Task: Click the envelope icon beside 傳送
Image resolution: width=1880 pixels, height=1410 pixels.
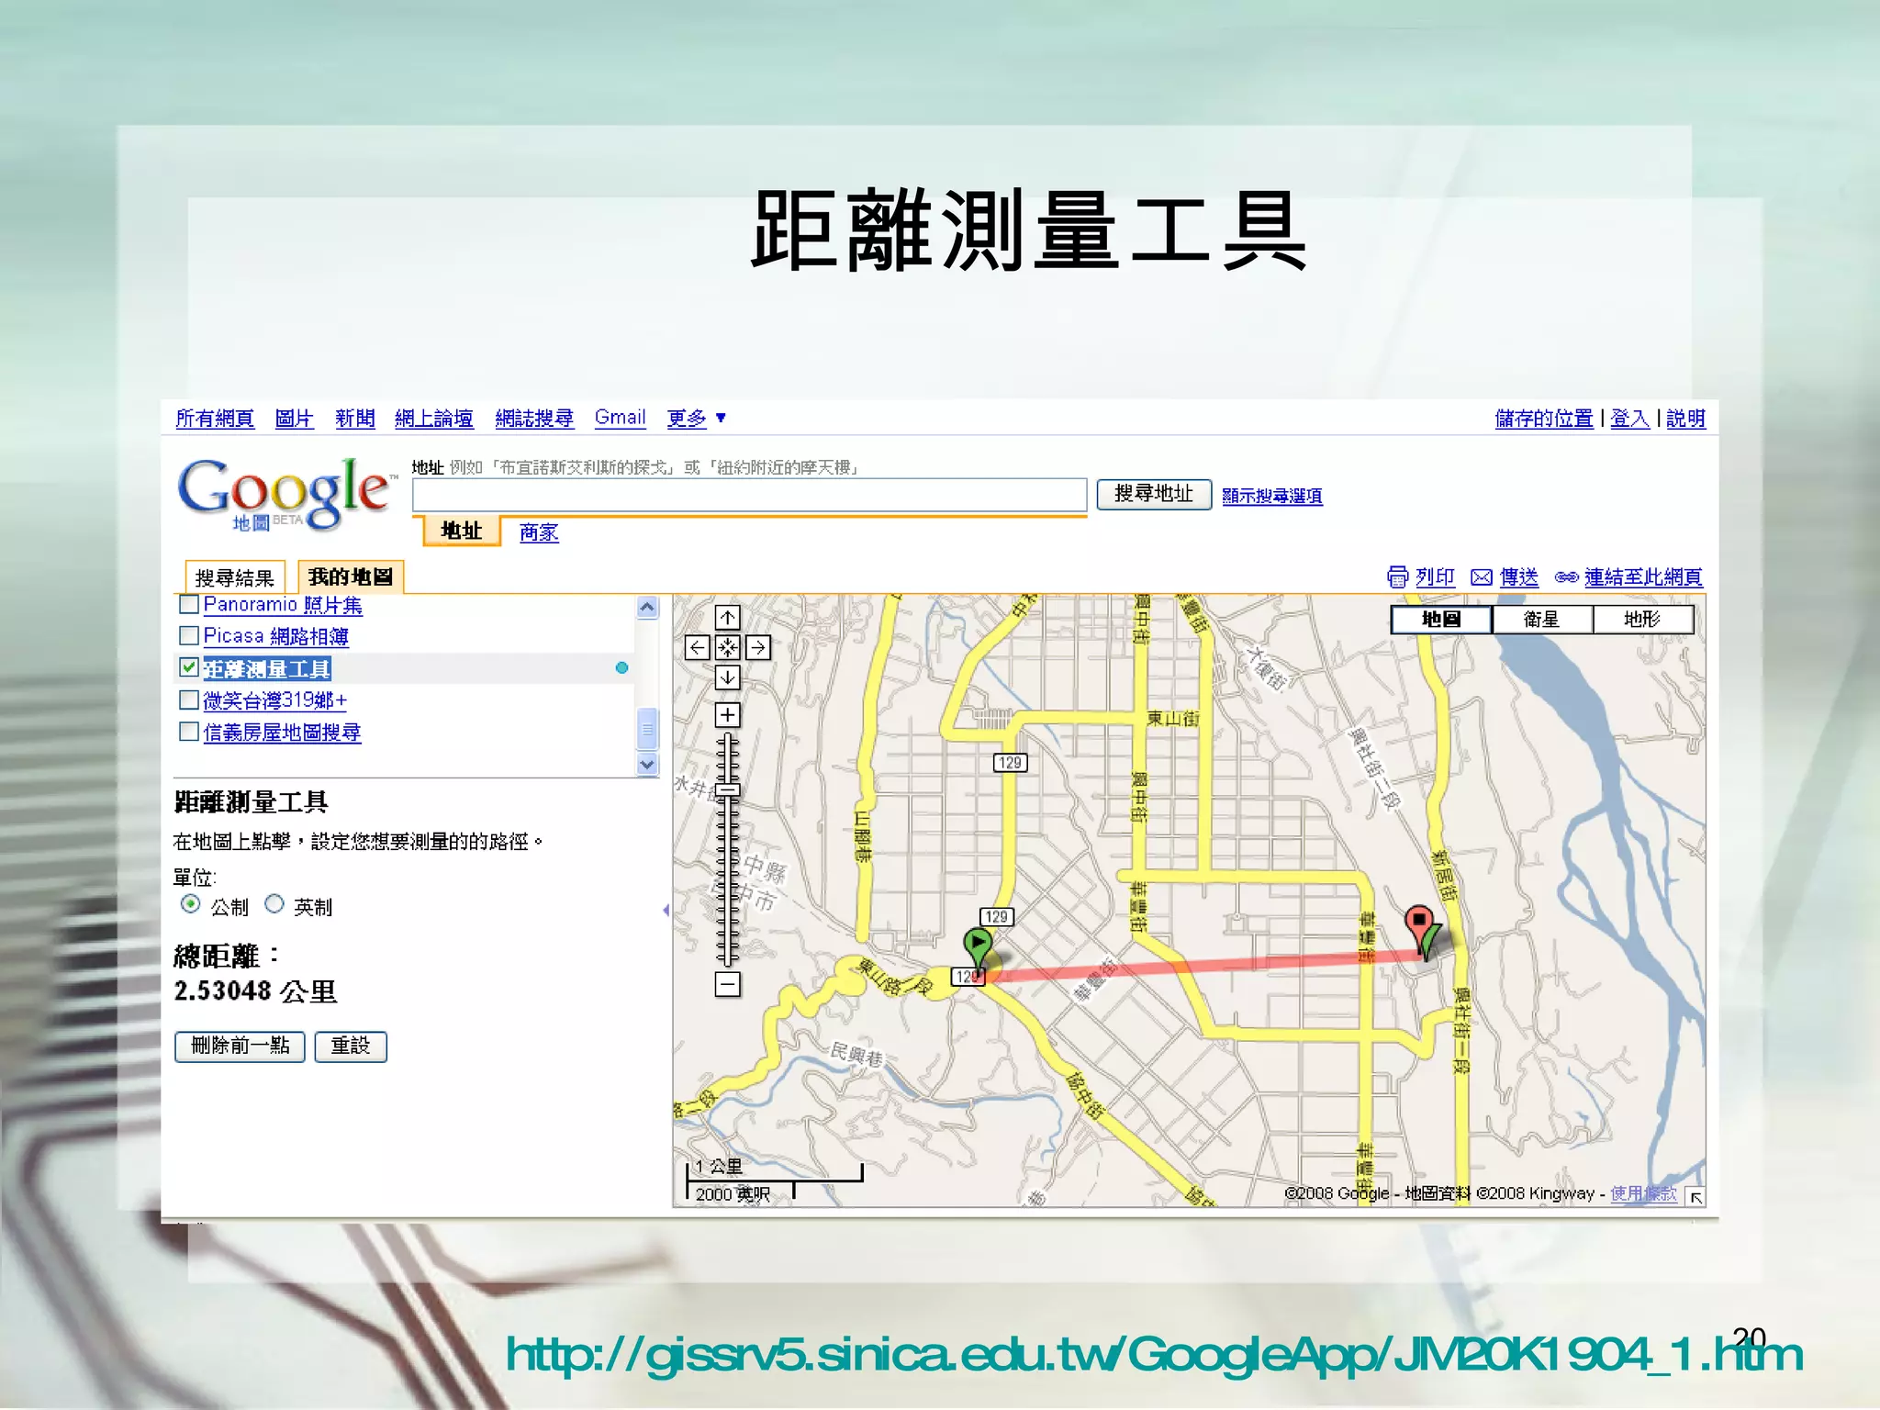Action: click(x=1481, y=577)
